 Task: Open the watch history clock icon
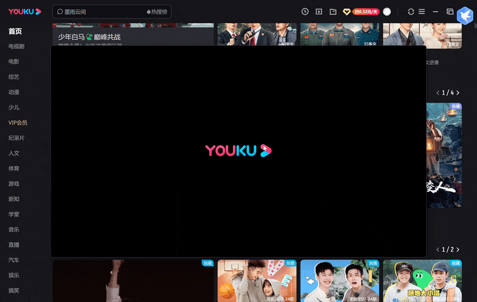pyautogui.click(x=305, y=11)
